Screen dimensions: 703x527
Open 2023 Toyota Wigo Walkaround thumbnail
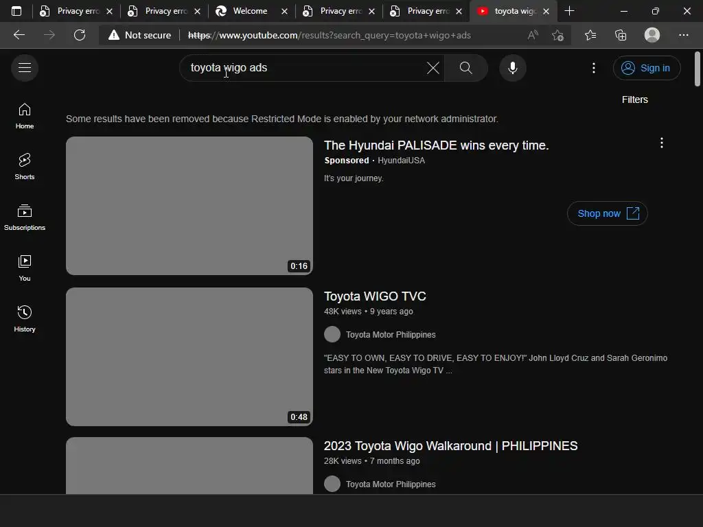coord(189,466)
